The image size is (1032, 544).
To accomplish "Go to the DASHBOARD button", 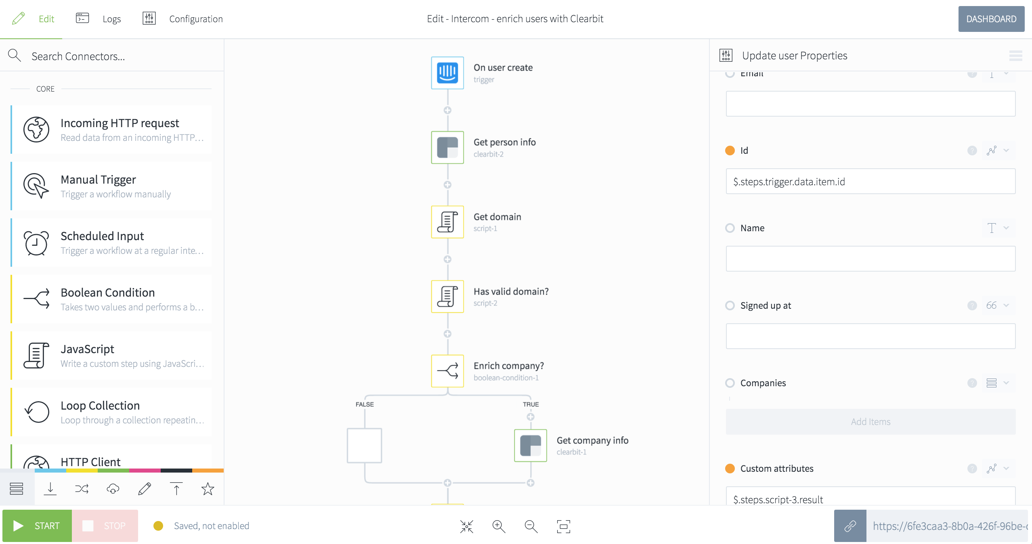I will point(991,19).
